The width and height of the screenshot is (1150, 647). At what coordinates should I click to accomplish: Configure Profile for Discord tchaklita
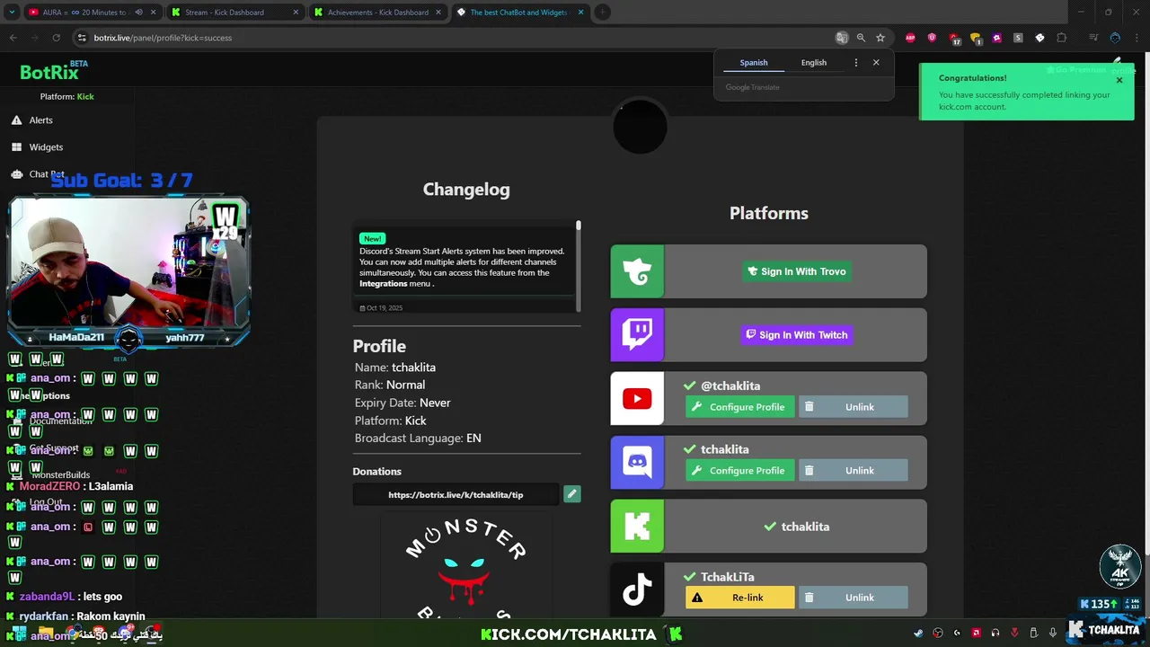[x=740, y=471]
